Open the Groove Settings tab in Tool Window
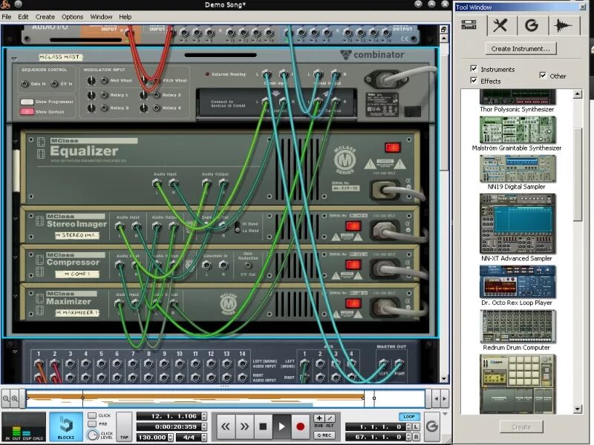Viewport: 594px width, 445px height. [x=532, y=25]
